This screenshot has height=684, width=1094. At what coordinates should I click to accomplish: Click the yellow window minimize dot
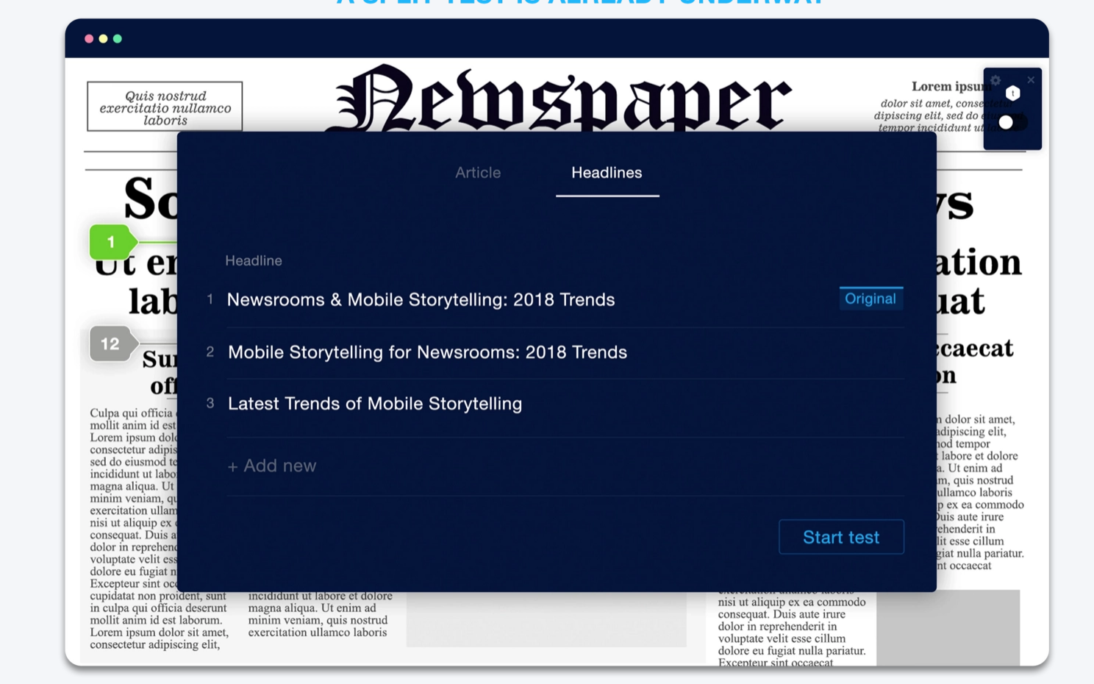(x=103, y=39)
